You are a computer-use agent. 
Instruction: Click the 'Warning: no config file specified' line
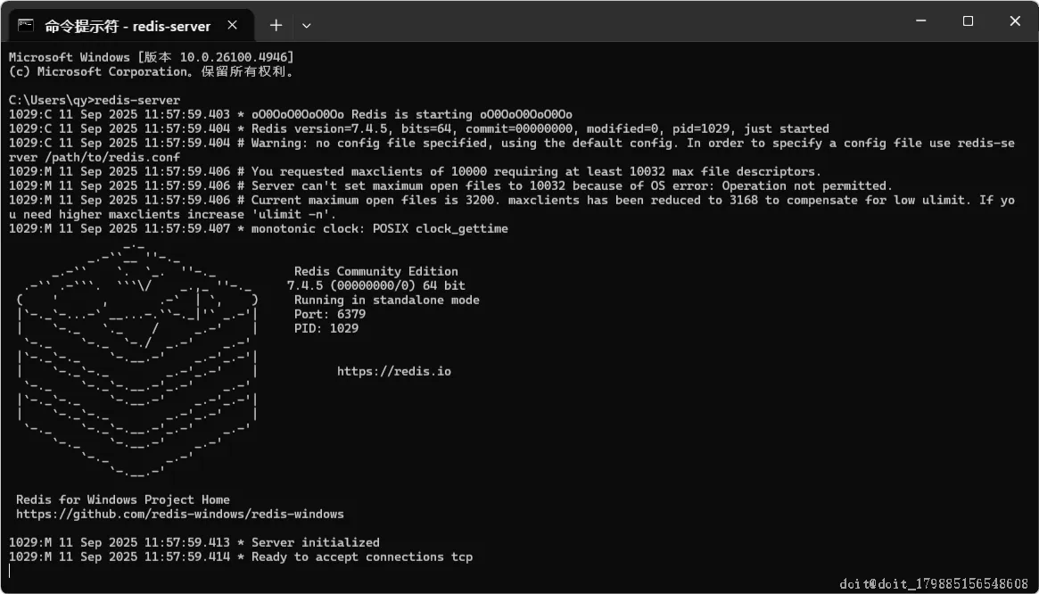[x=512, y=151]
